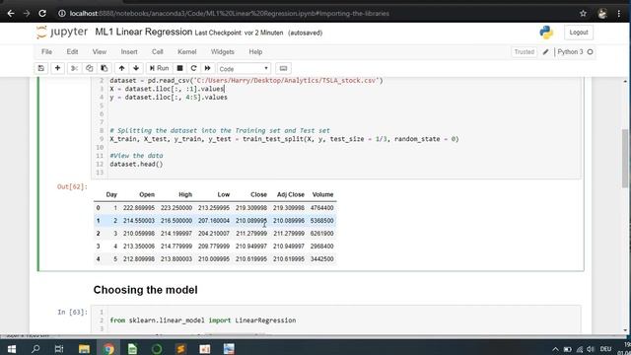The height and width of the screenshot is (355, 631).
Task: Rename notebook via ML1 Linear Regression title
Action: 144,32
